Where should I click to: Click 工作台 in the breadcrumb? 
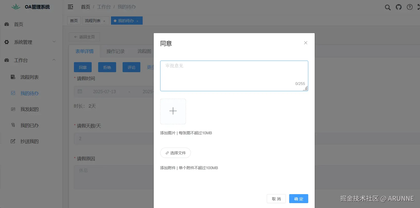(104, 7)
